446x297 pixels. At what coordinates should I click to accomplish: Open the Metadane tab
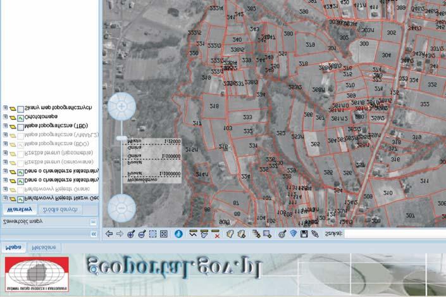click(x=44, y=248)
